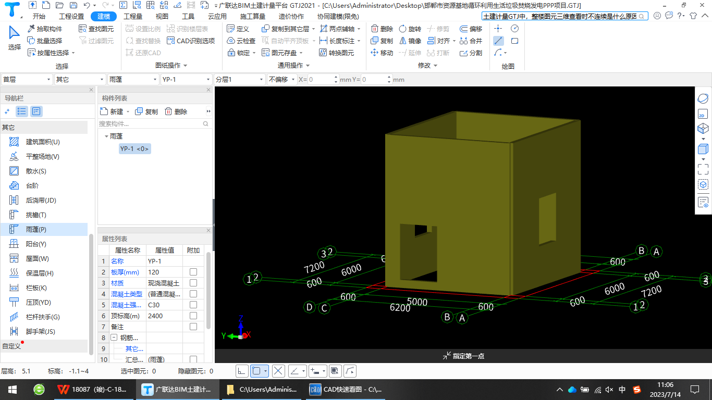Select the line draw tool
Screen dimensions: 712x400
499,41
